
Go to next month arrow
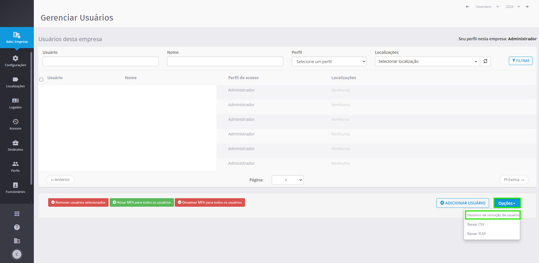click(x=527, y=7)
